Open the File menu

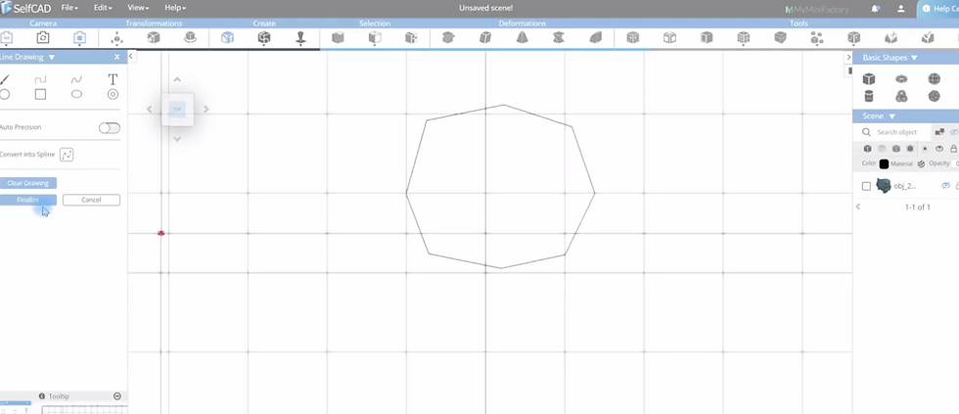[69, 8]
